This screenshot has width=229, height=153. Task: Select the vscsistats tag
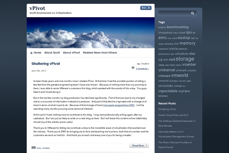[x=166, y=86]
